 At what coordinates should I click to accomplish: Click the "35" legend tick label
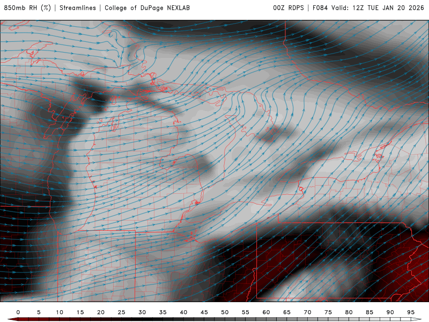163,312
